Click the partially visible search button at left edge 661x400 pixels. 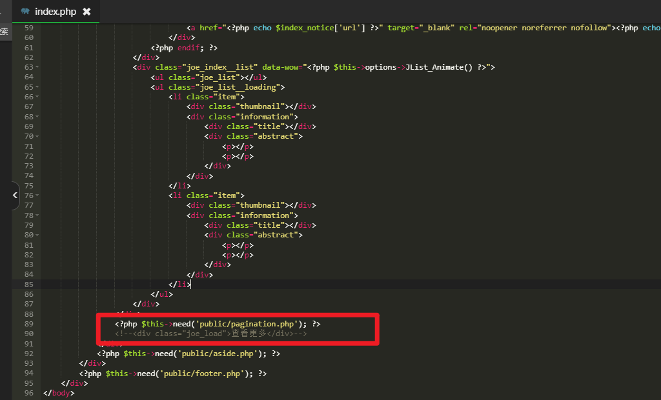point(4,31)
